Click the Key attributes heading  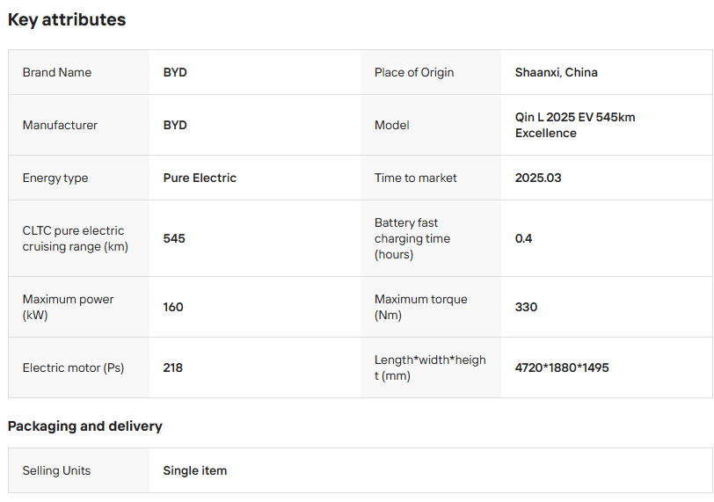pyautogui.click(x=67, y=19)
